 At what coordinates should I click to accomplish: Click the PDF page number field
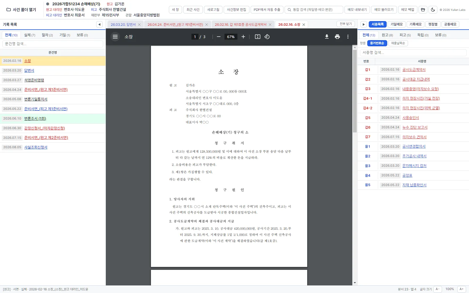point(195,37)
